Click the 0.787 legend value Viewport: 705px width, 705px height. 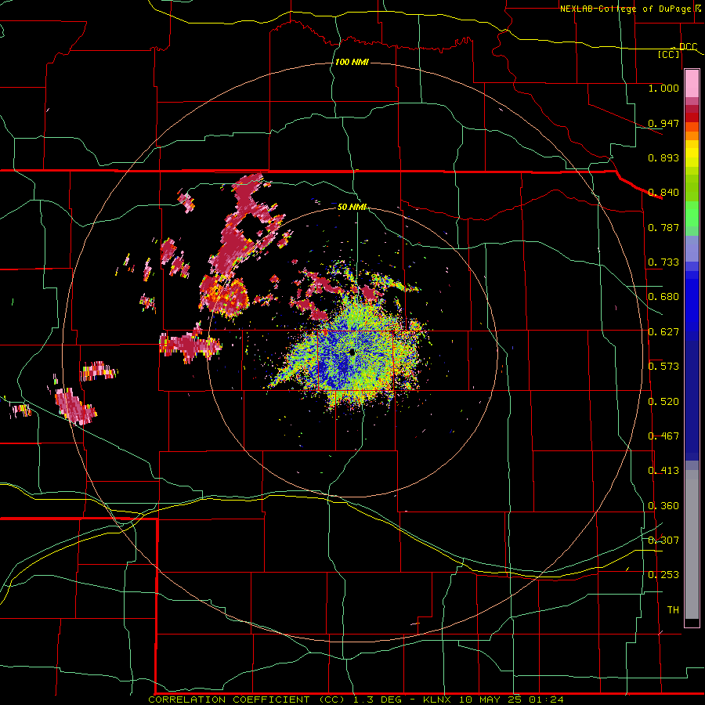coord(663,227)
